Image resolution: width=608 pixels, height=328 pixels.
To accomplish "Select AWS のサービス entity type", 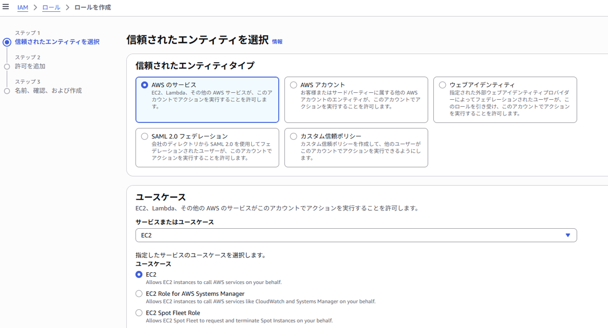I will pyautogui.click(x=144, y=85).
